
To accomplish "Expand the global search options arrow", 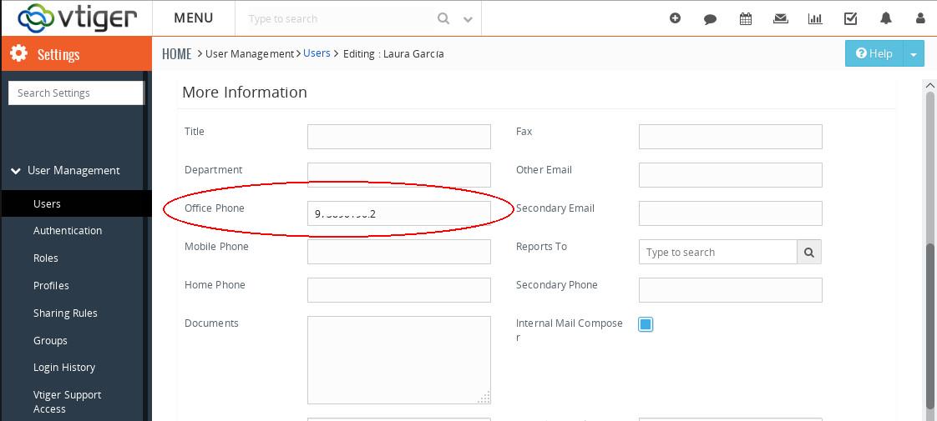I will coord(468,19).
